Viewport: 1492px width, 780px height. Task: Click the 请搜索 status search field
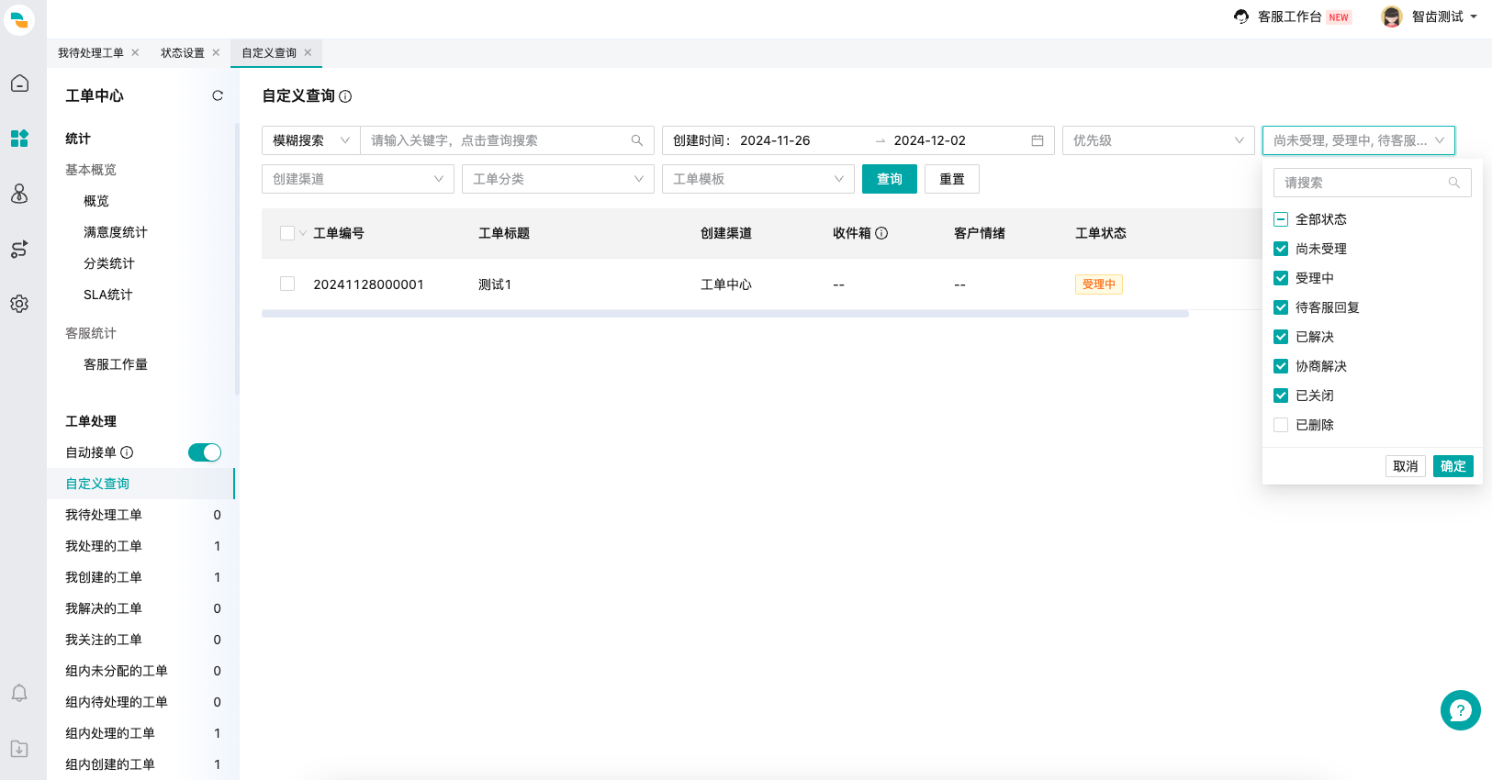click(1373, 183)
